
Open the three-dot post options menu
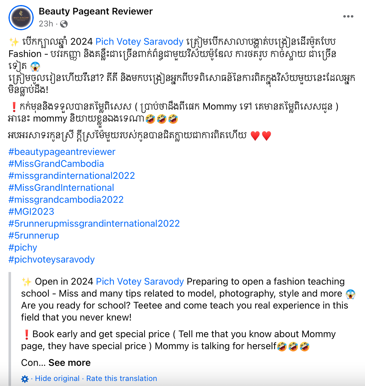[348, 16]
